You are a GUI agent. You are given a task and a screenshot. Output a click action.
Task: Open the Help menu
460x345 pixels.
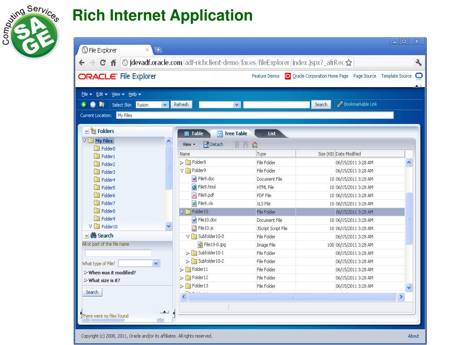point(135,94)
